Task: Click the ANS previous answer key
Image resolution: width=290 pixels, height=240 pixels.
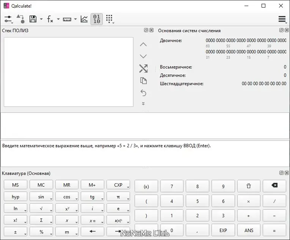Action: (249, 230)
